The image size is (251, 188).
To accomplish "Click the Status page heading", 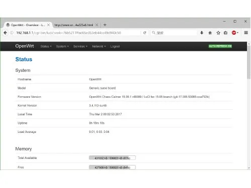I will (x=24, y=59).
